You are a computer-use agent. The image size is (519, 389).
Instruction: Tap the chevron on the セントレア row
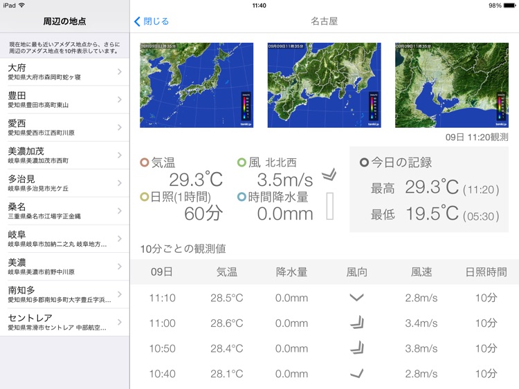[120, 322]
